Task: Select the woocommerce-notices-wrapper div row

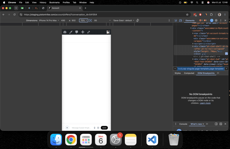Action: (211, 40)
